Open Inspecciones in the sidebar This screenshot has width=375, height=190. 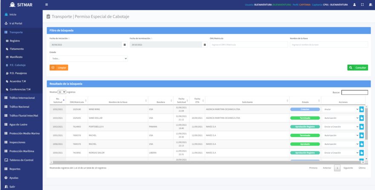[x=17, y=142]
